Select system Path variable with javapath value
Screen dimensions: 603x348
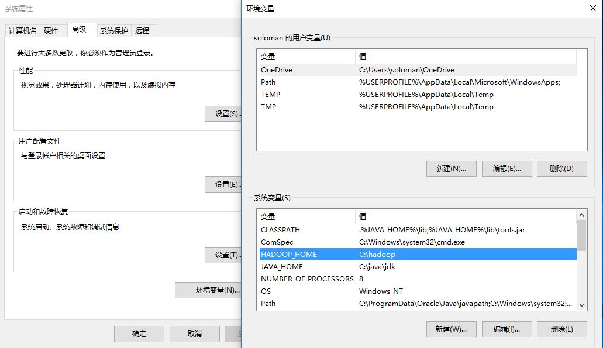point(418,304)
